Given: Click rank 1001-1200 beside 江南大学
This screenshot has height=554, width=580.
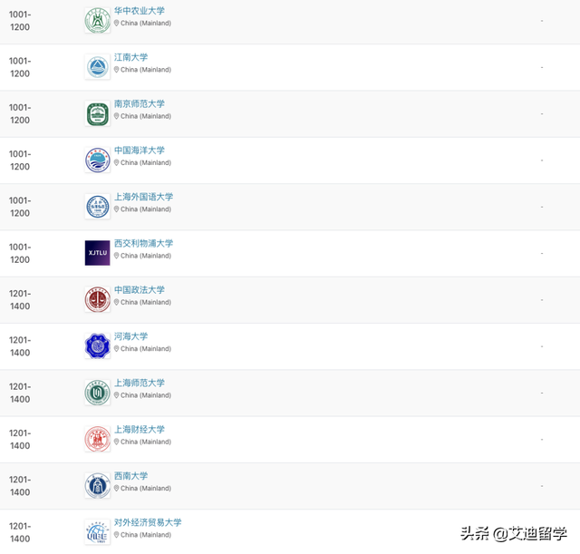Looking at the screenshot, I should click(x=20, y=67).
